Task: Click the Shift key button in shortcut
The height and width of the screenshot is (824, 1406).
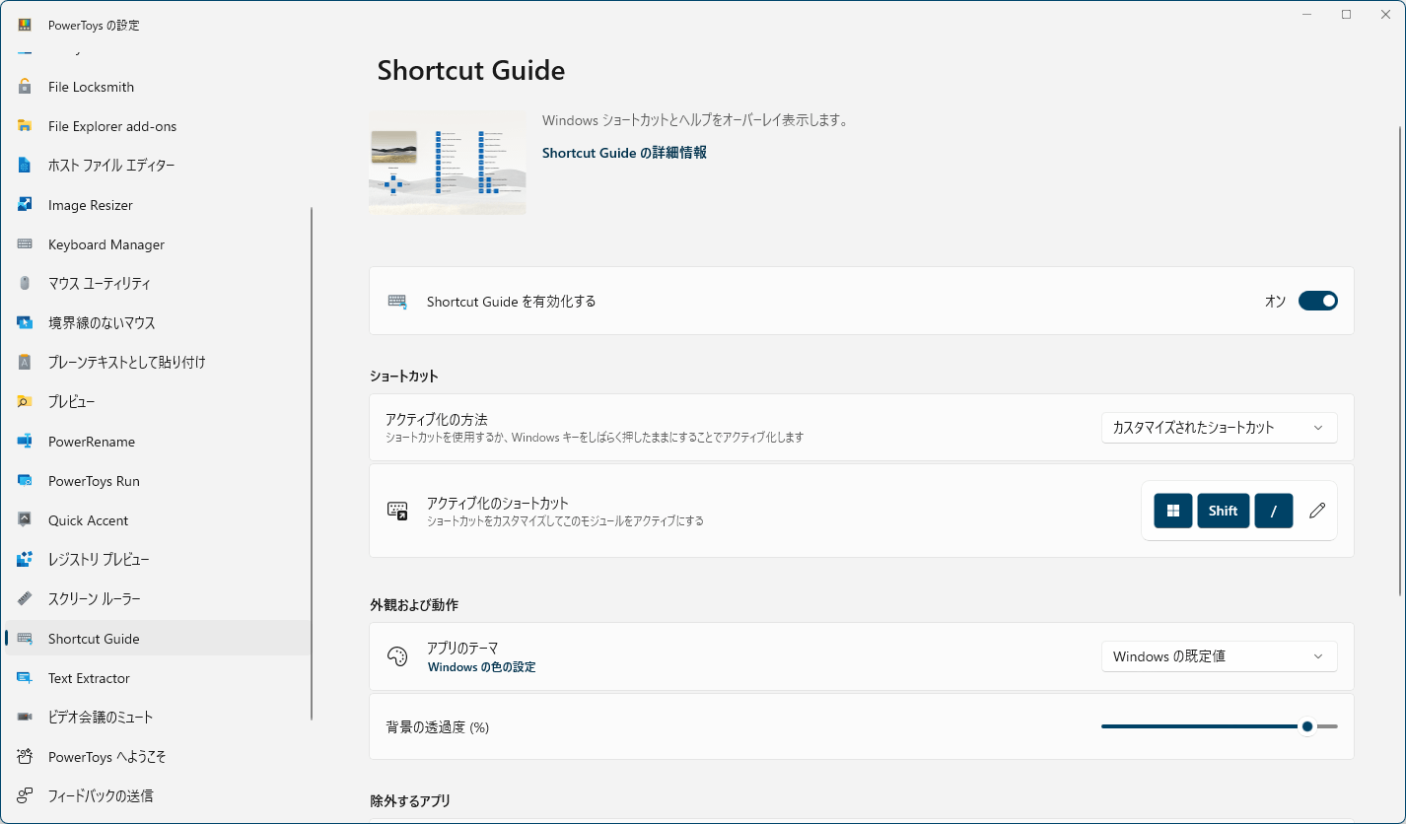Action: click(1224, 511)
